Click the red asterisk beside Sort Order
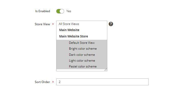Image resolution: width=175 pixels, height=95 pixels. (x=53, y=82)
